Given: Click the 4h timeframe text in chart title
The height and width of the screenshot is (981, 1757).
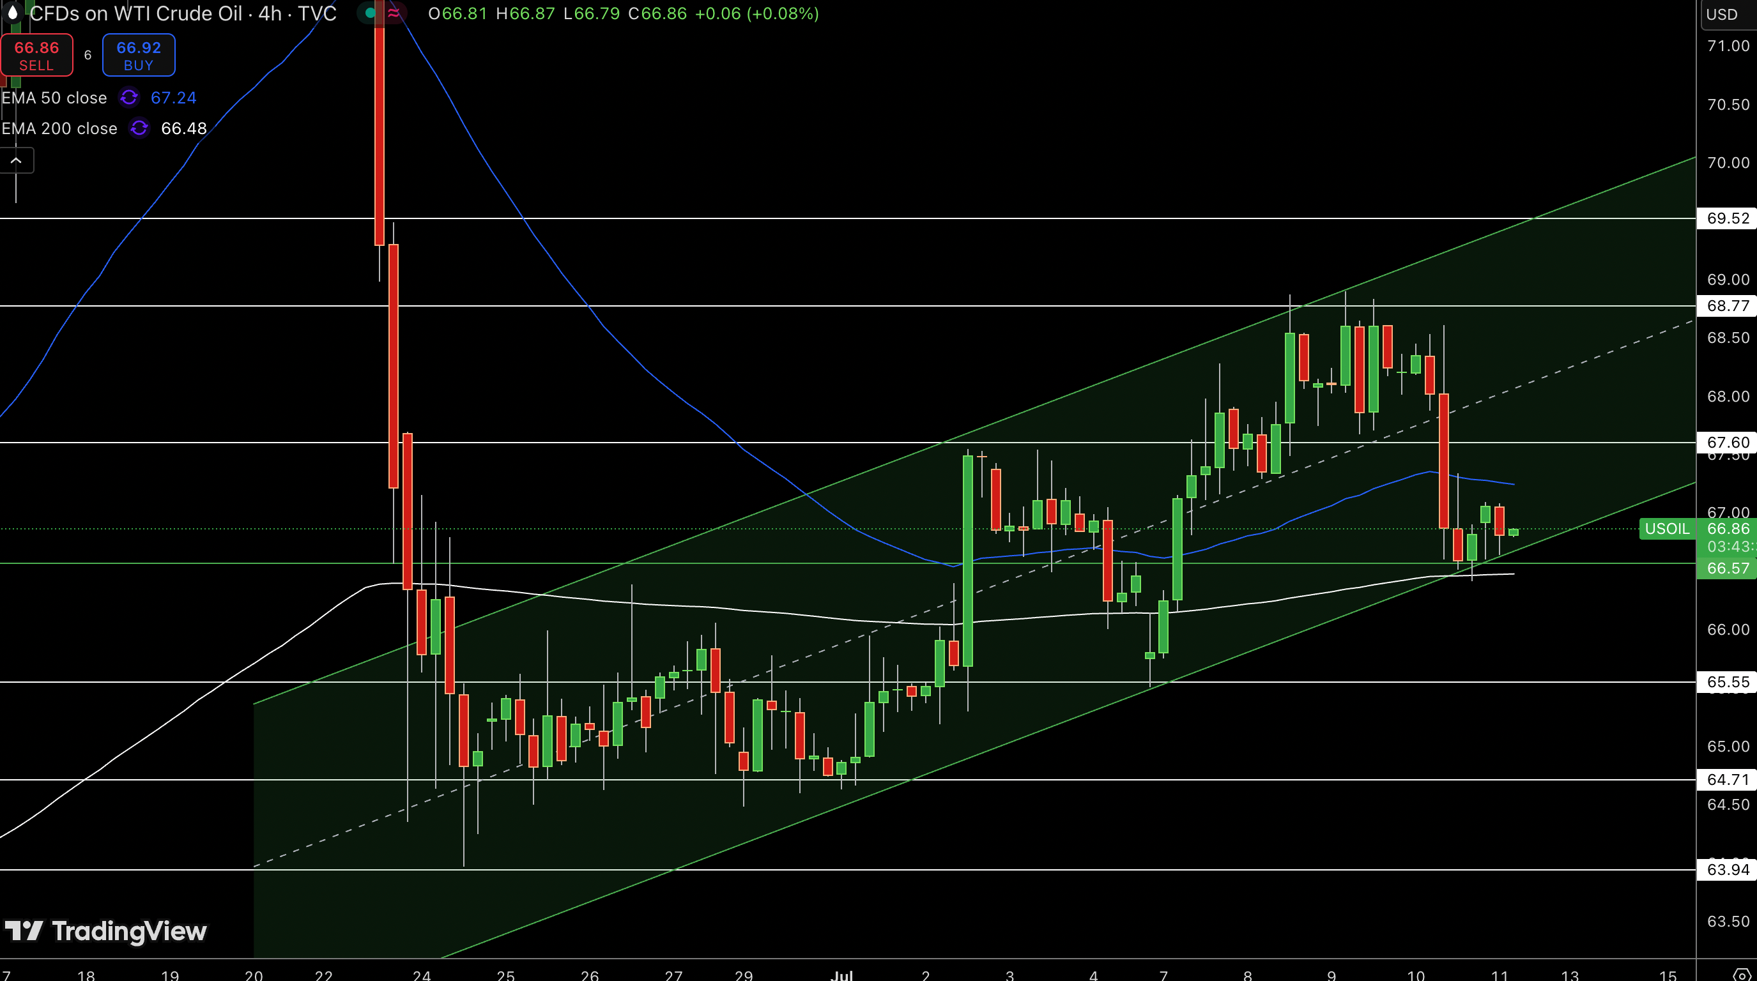Looking at the screenshot, I should click(270, 13).
